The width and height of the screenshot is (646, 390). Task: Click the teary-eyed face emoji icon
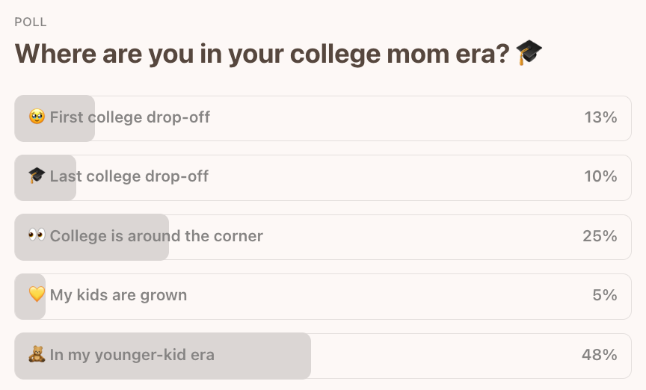click(x=37, y=117)
